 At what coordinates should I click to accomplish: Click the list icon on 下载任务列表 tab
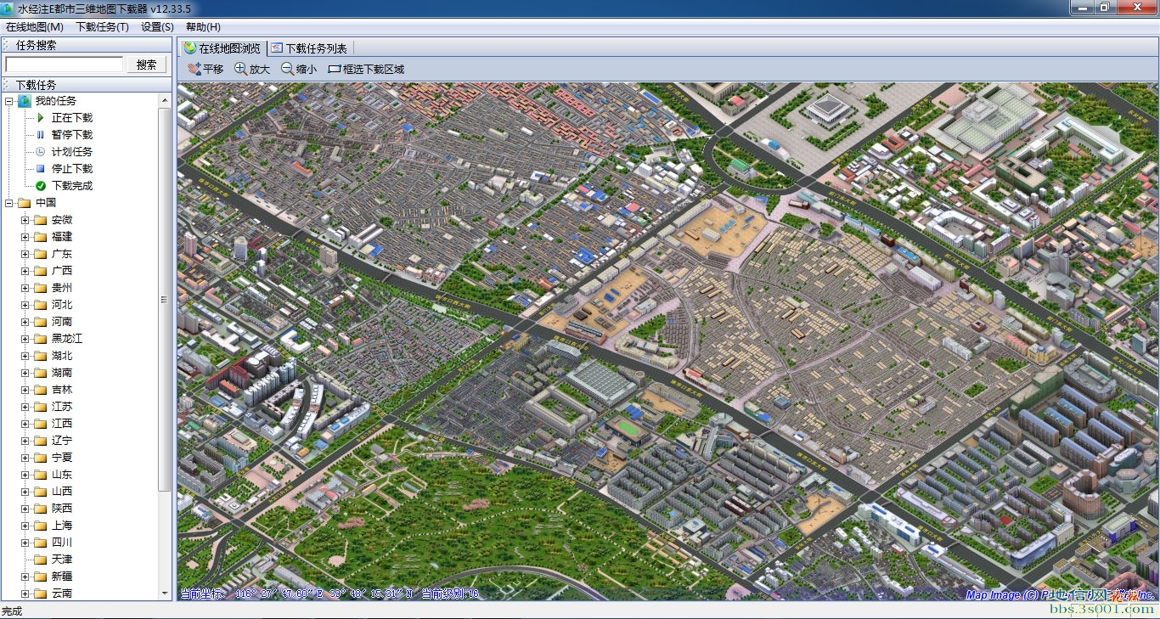point(277,48)
